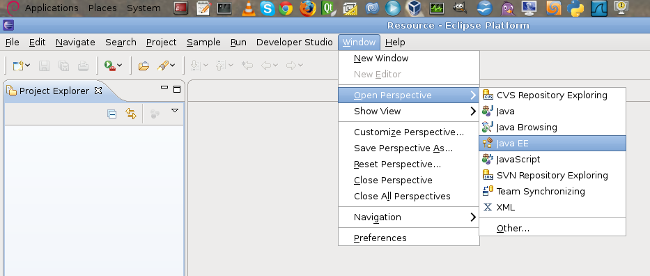Minimize the Project Explorer panel

[x=164, y=88]
